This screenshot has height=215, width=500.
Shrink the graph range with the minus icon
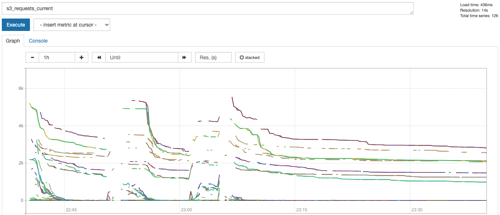pos(32,57)
